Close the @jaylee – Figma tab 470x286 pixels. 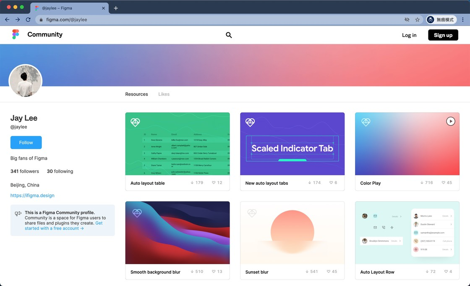pyautogui.click(x=103, y=8)
